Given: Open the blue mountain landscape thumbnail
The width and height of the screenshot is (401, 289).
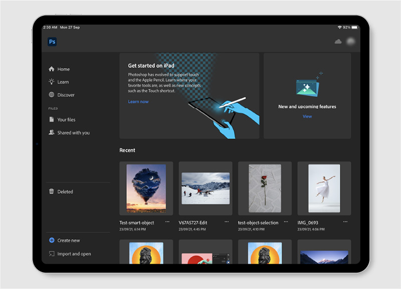Looking at the screenshot, I should 324,257.
